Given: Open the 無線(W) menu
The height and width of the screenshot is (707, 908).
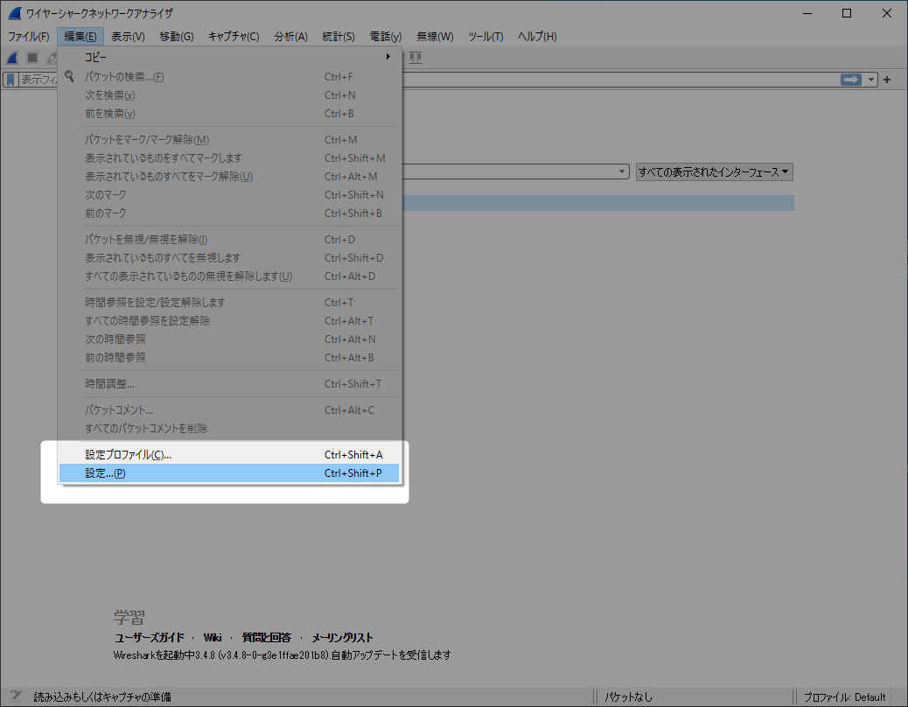Looking at the screenshot, I should tap(435, 36).
